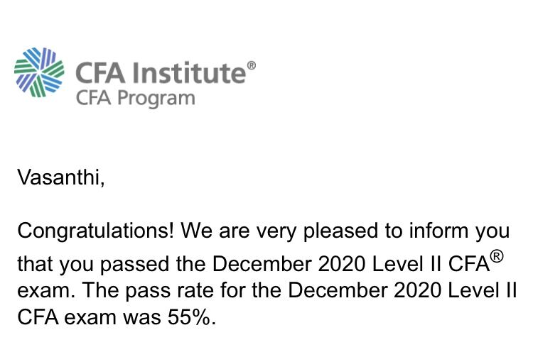Click the registered mark next to 'Institute'
Screen dimensions: 533x352
[251, 65]
